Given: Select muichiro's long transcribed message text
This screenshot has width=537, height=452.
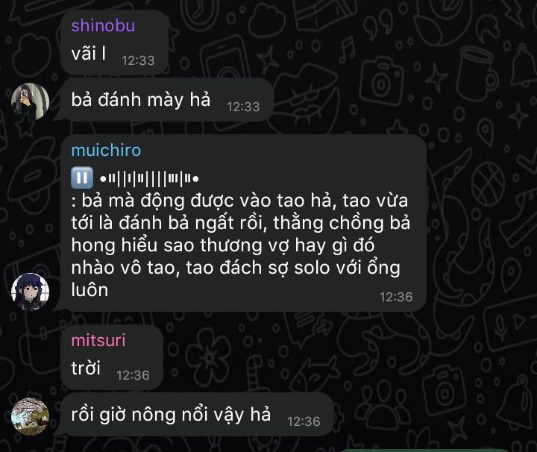Looking at the screenshot, I should click(x=240, y=245).
